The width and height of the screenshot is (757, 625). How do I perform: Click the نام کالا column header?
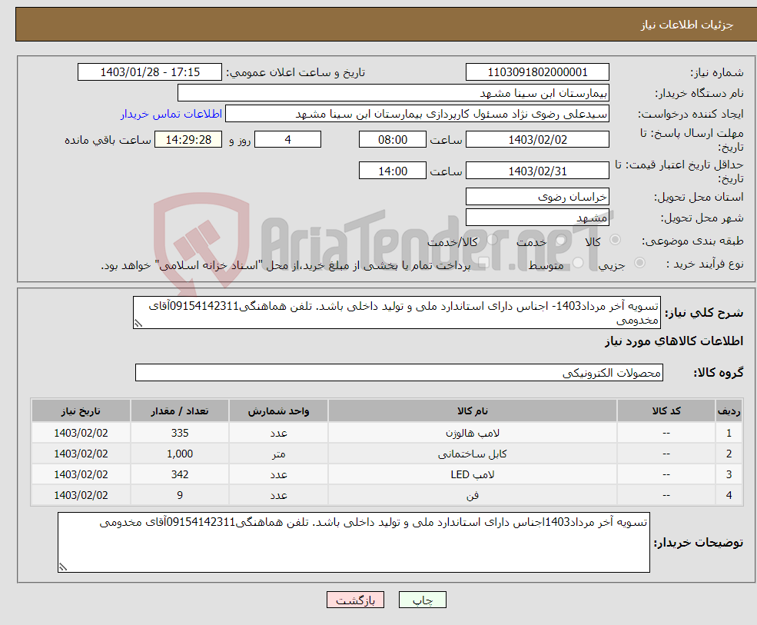pos(472,411)
